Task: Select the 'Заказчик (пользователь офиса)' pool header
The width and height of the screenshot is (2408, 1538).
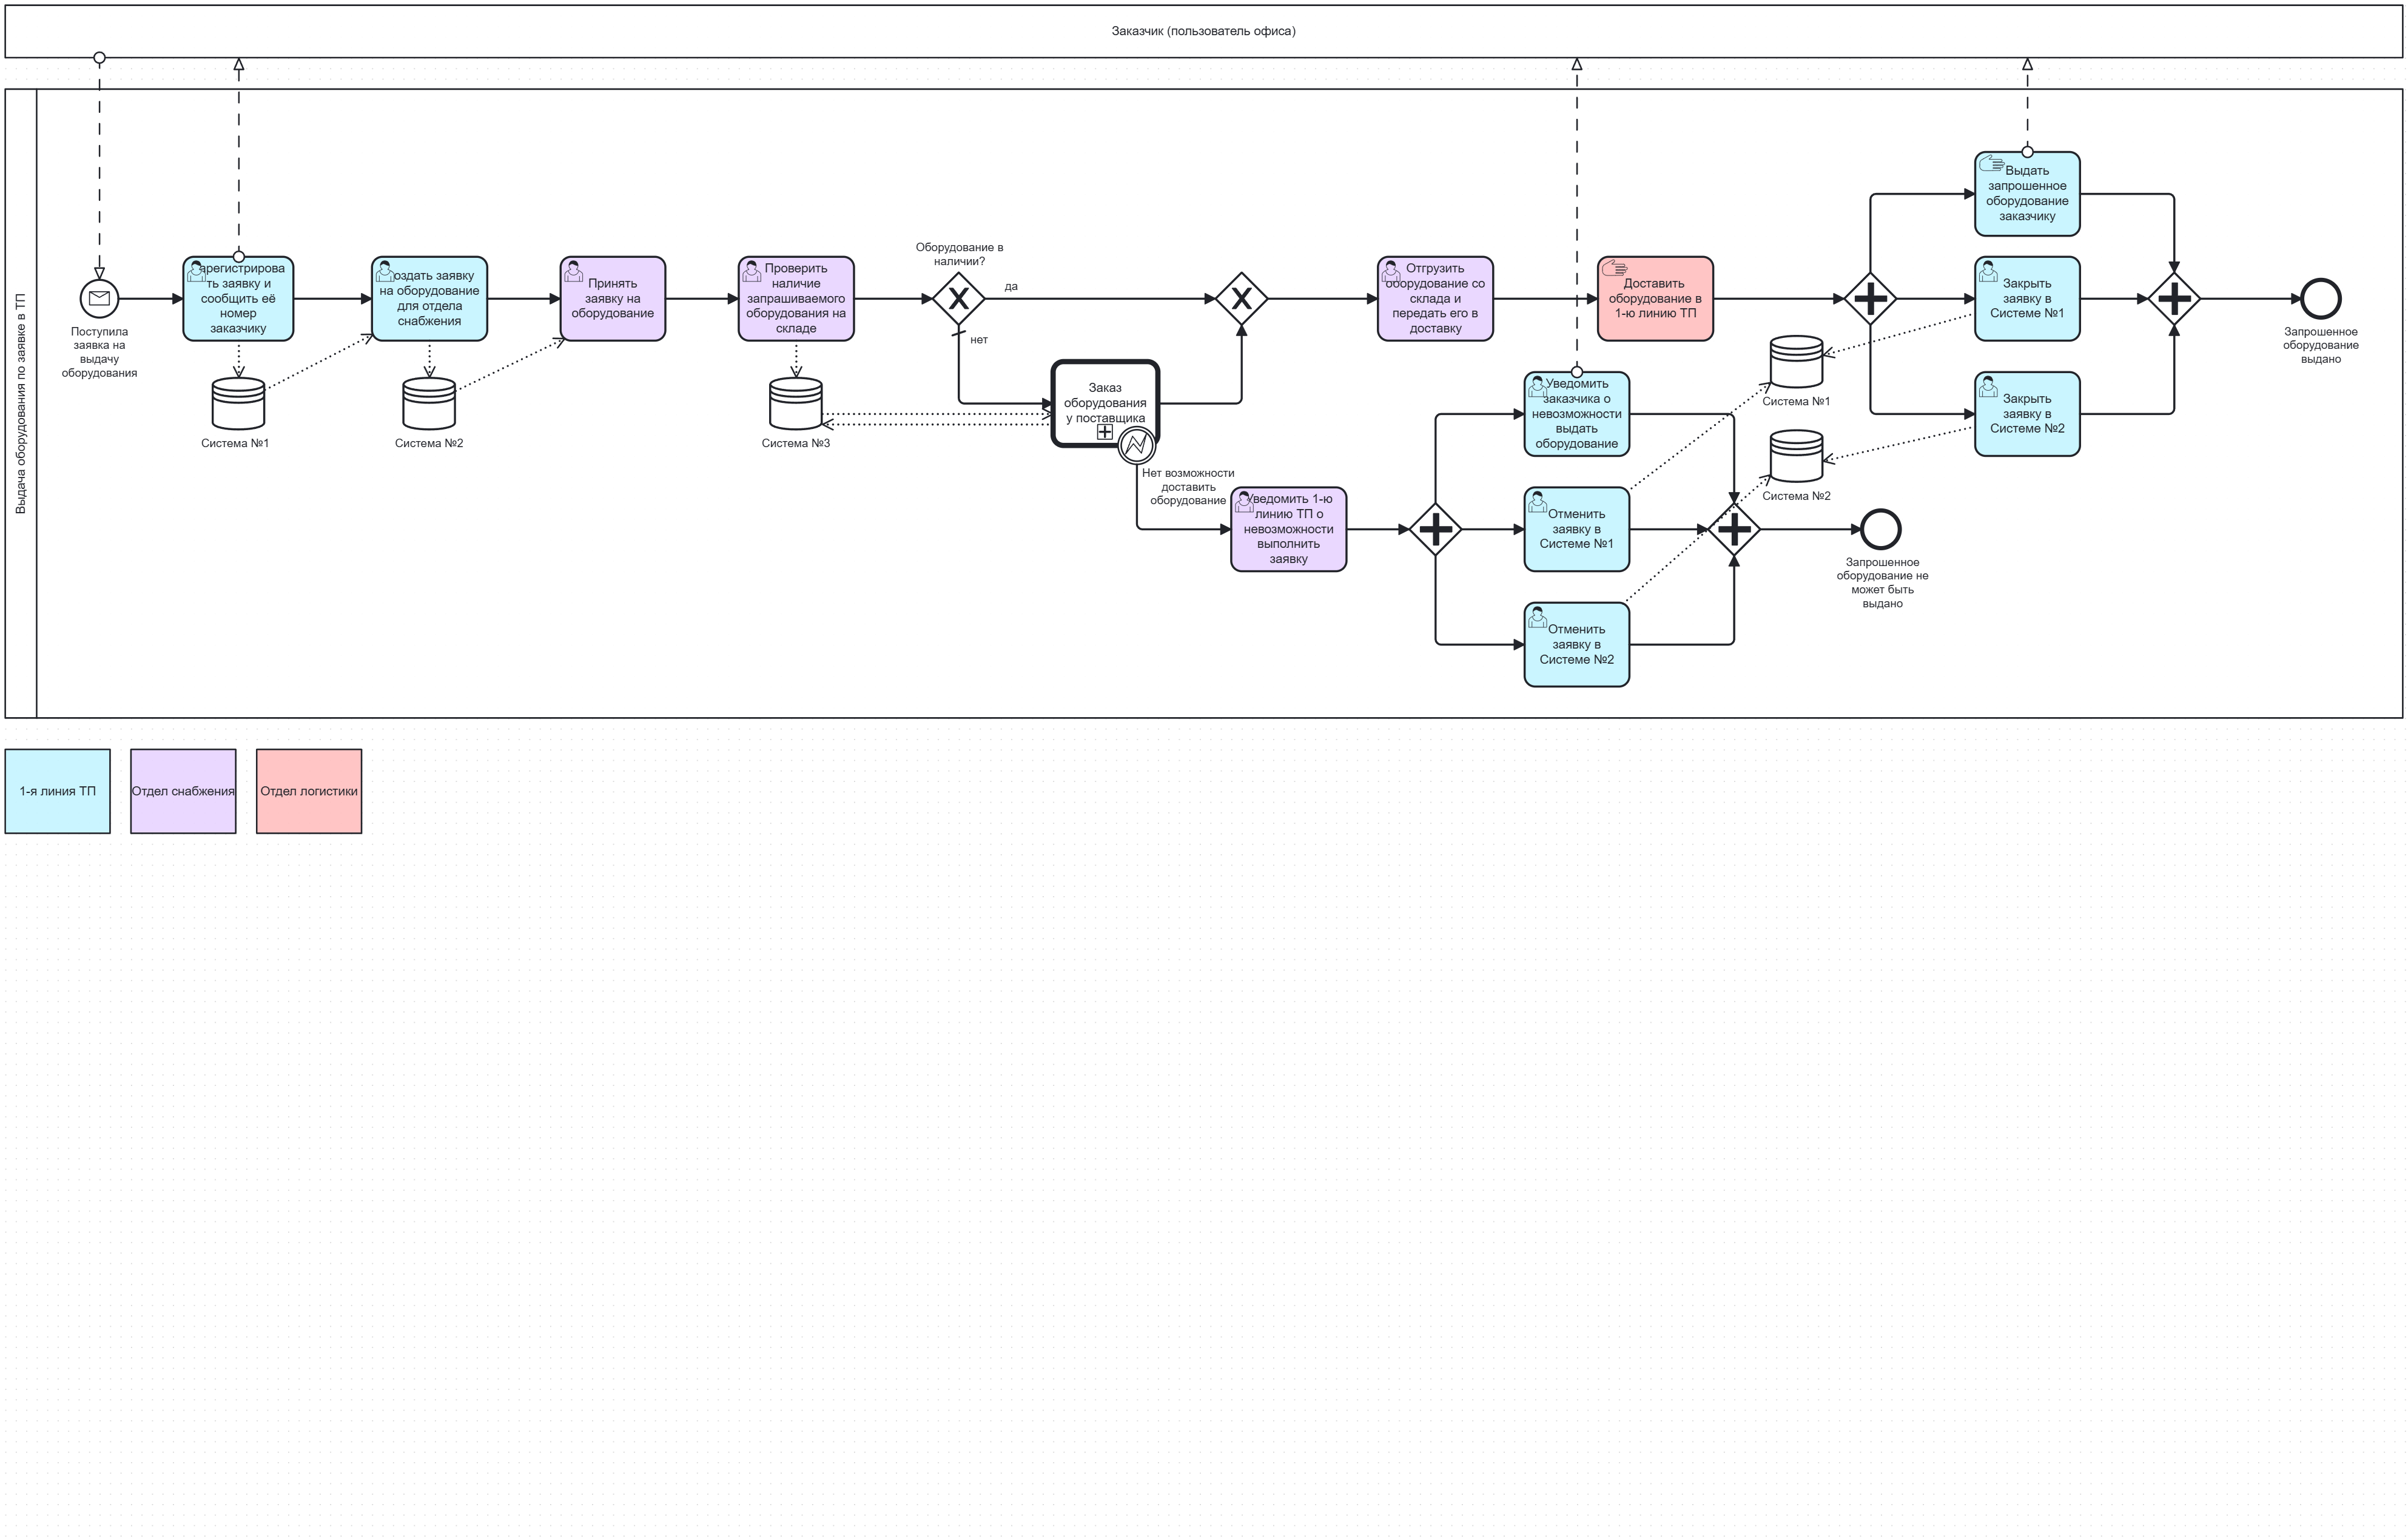Action: tap(1203, 31)
